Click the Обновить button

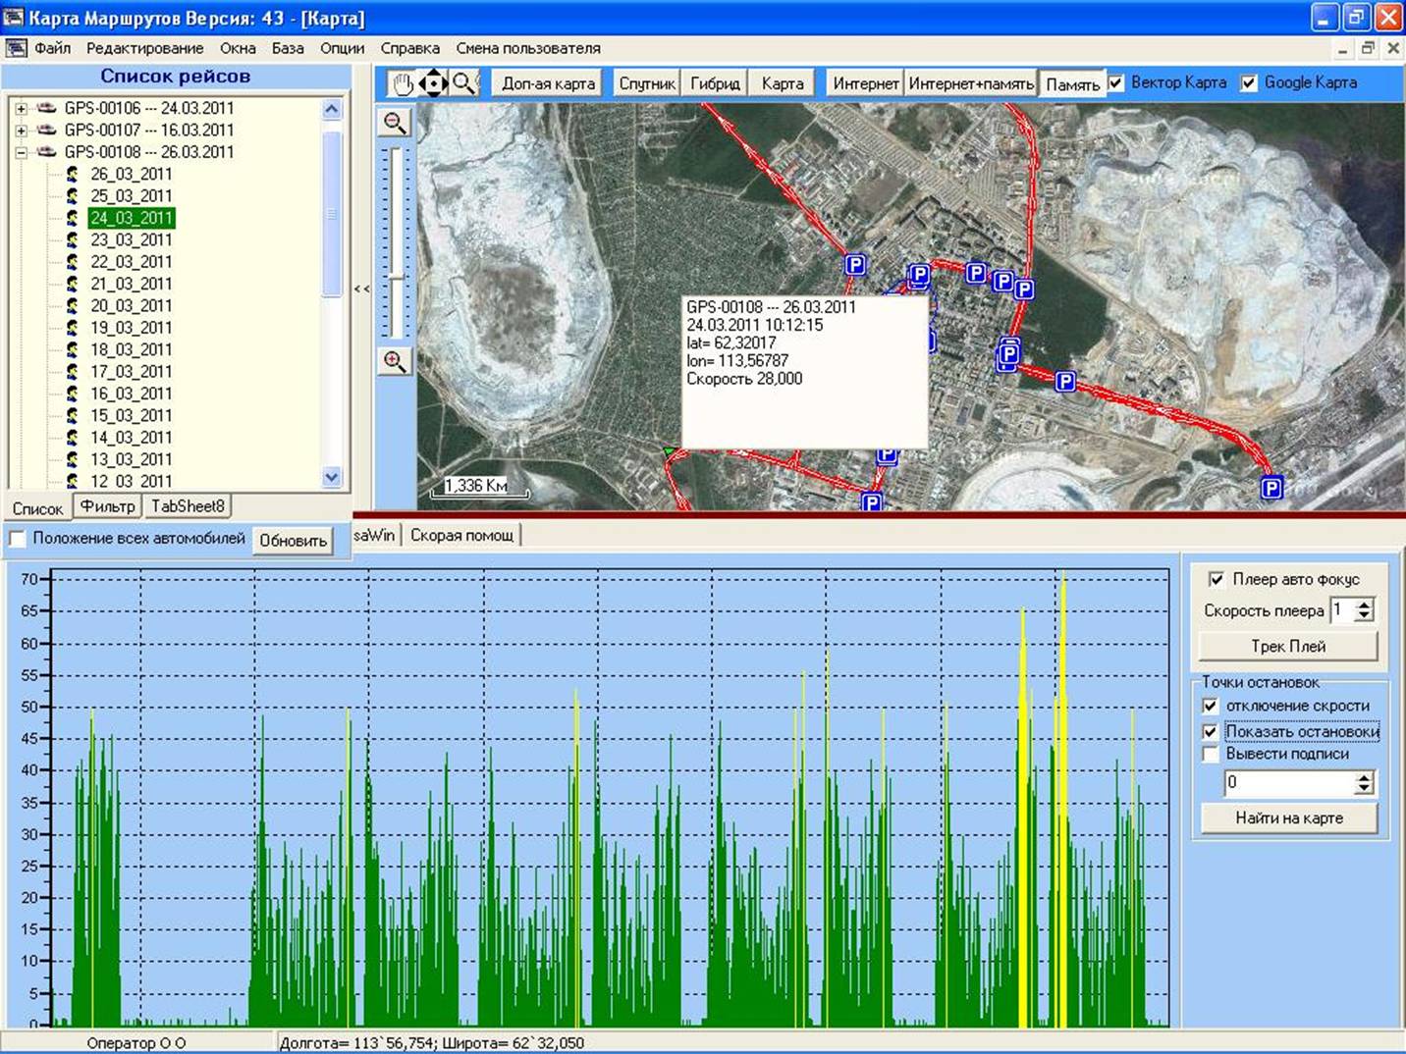pyautogui.click(x=293, y=541)
